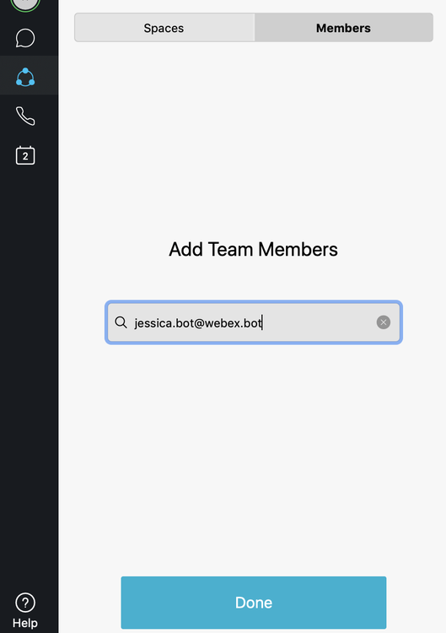Clear the search field with X icon
This screenshot has width=446, height=633.
[x=383, y=322]
